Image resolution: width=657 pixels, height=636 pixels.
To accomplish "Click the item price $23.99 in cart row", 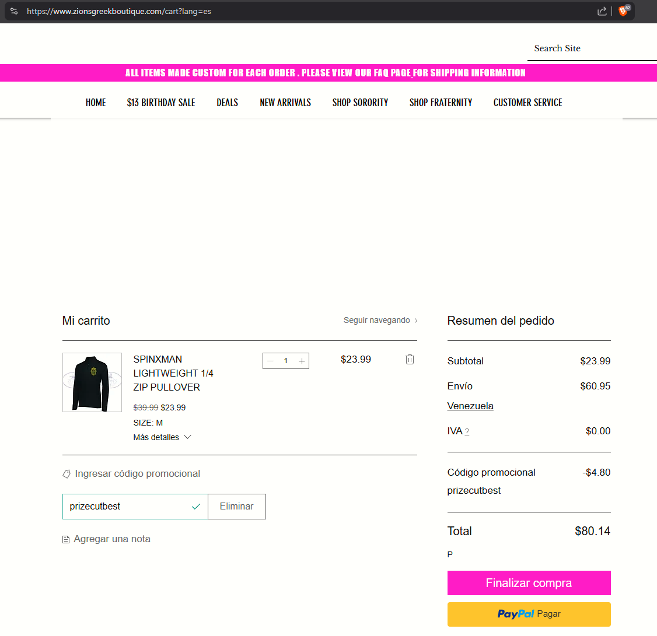I will (x=356, y=359).
